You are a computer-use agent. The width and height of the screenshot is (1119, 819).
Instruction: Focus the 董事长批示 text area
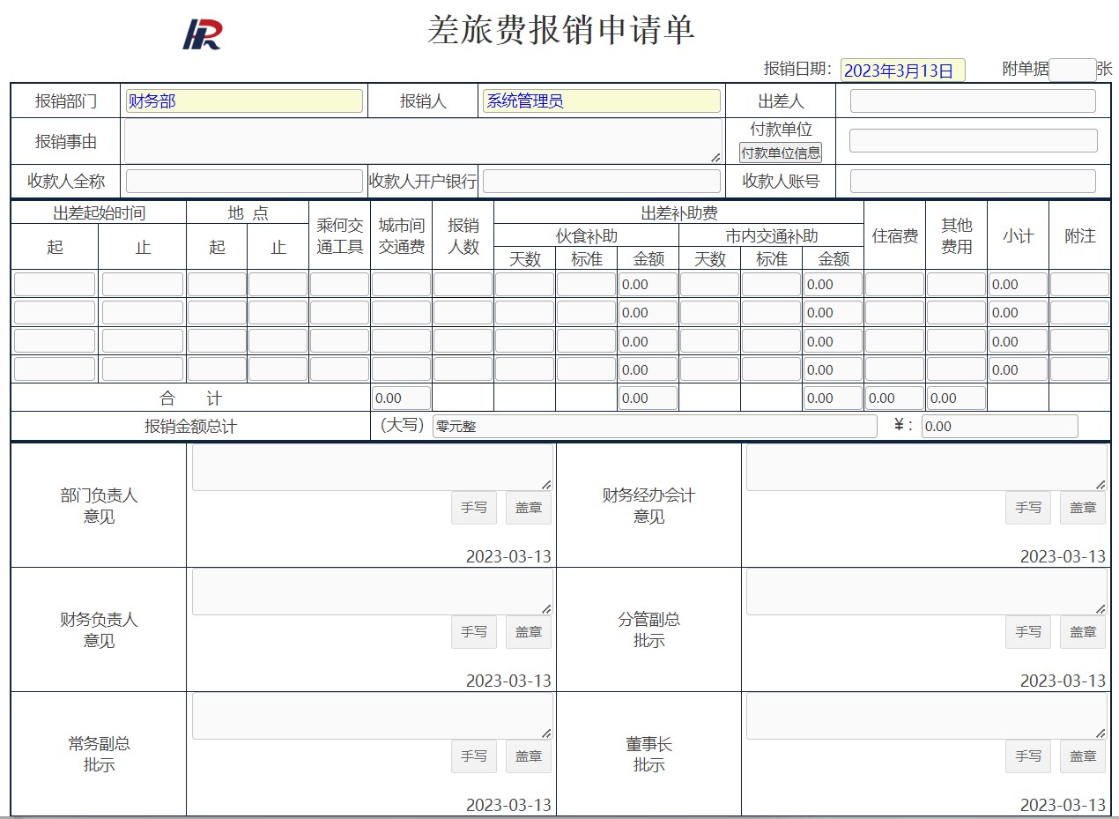point(927,716)
